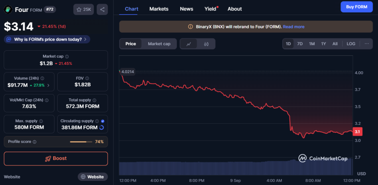Screen dimensions: 378x185
Task: Follow Read more link in rebrand banner
Action: [x=294, y=26]
